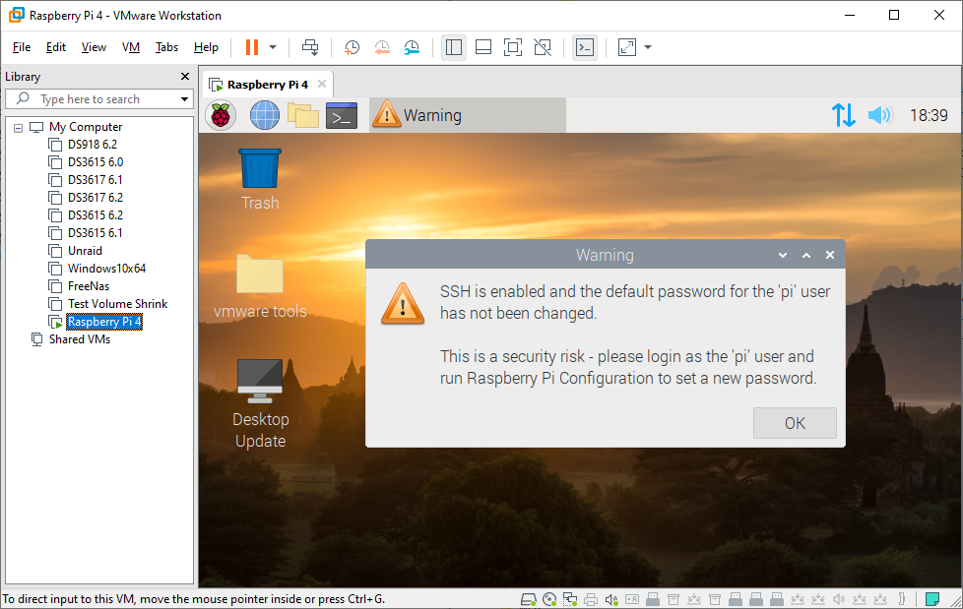Select the FreeNas virtual machine
This screenshot has width=963, height=609.
[89, 286]
